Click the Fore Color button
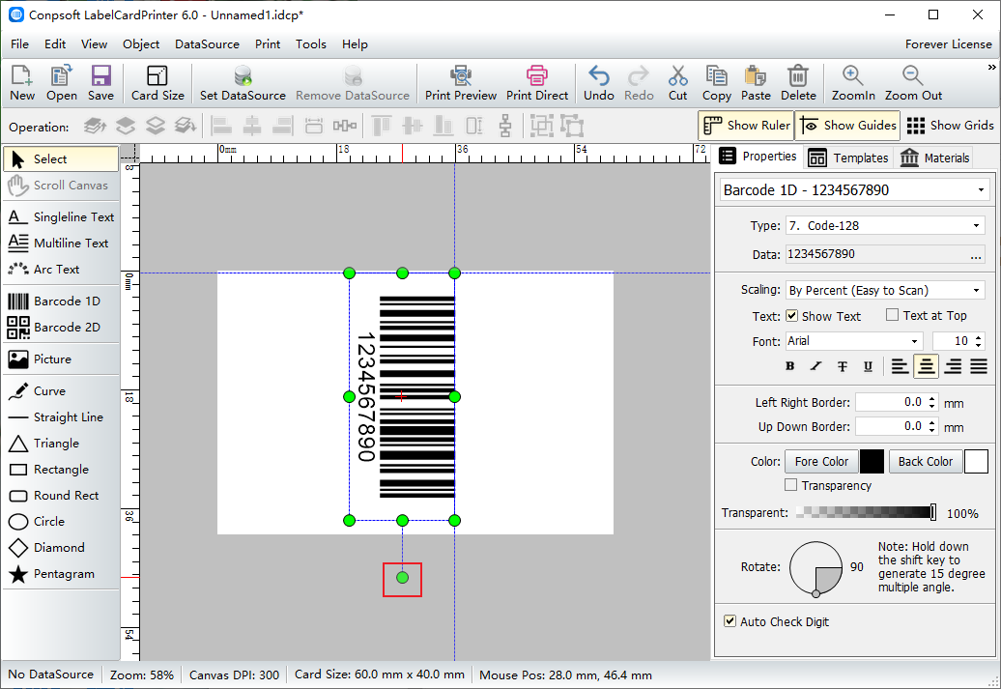This screenshot has height=689, width=1001. coord(821,462)
